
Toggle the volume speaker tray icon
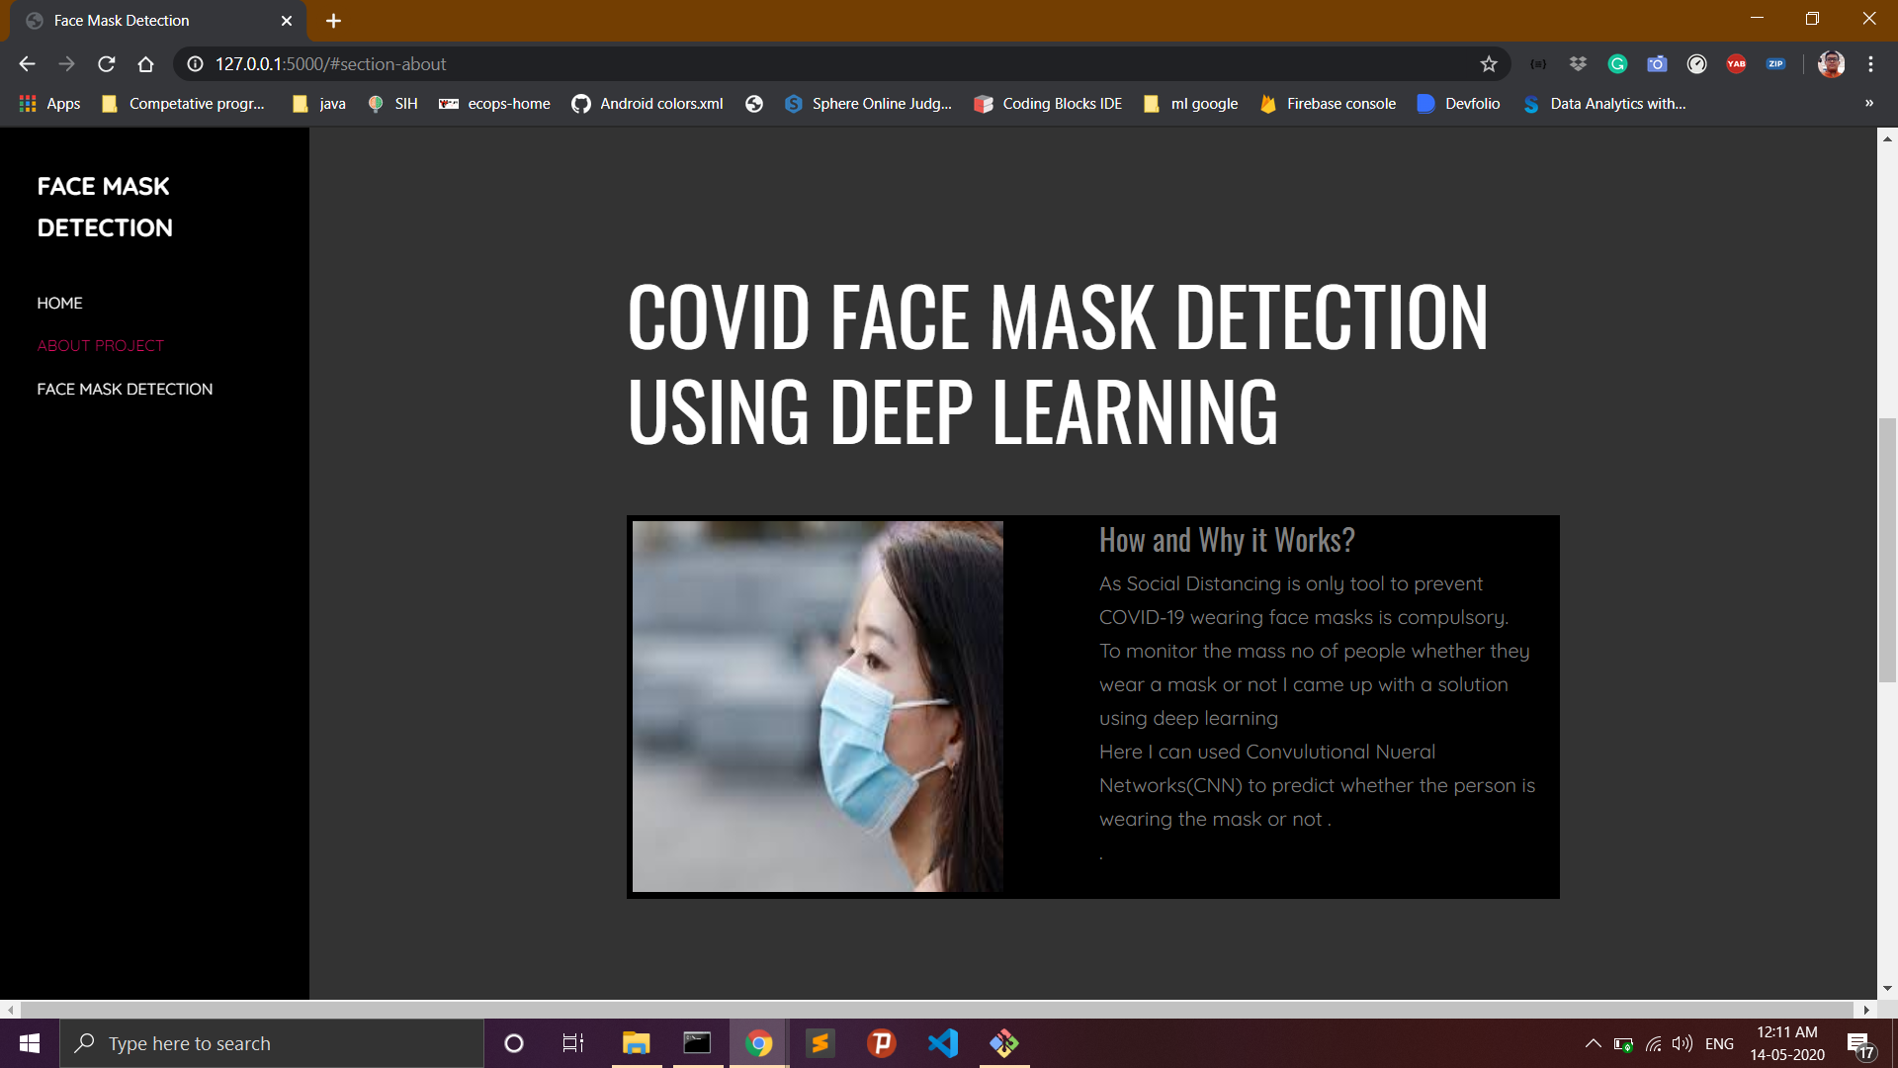(x=1682, y=1043)
